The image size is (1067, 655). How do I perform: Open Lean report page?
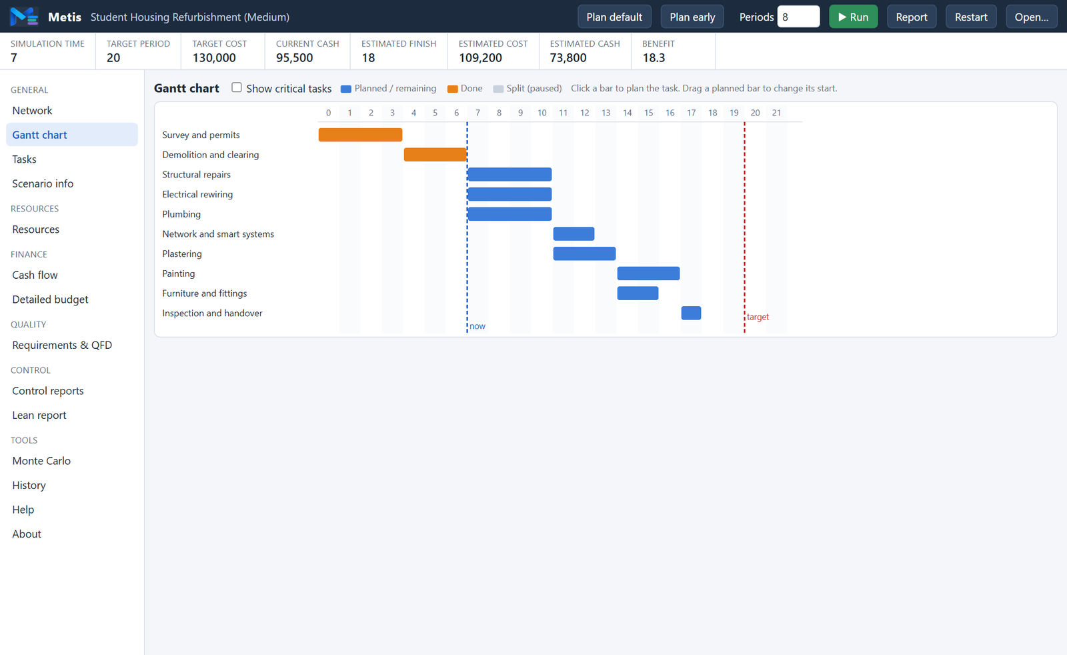point(72,415)
